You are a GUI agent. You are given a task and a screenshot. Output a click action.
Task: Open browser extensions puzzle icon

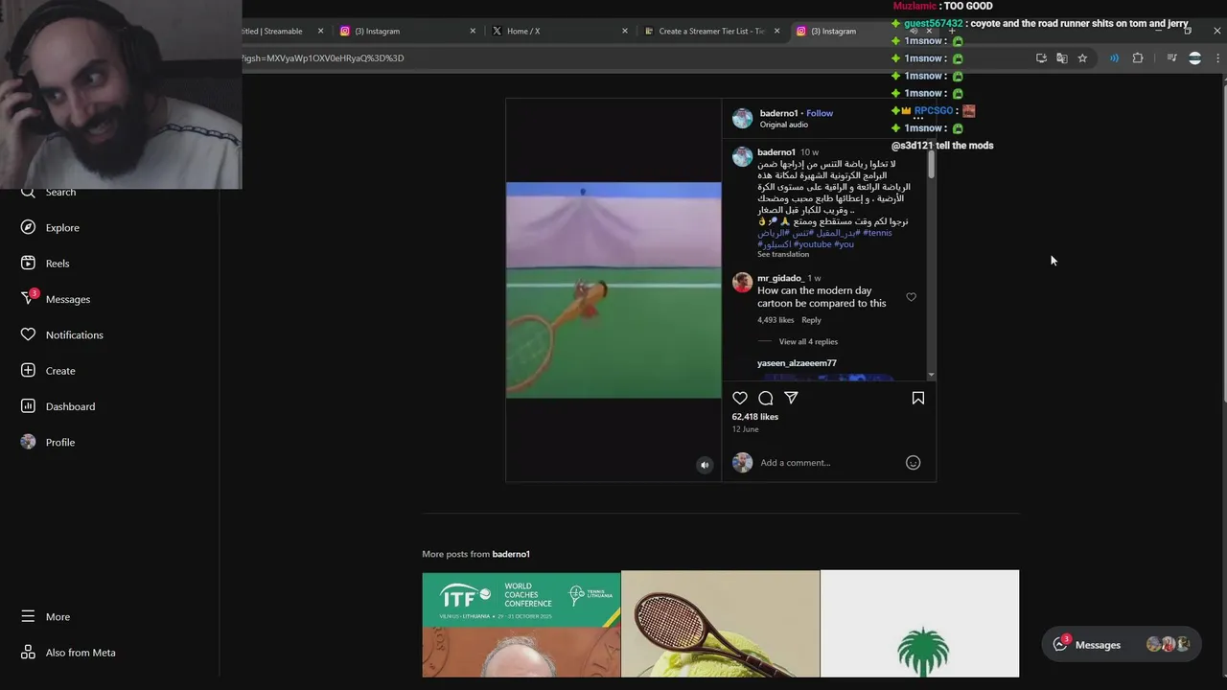point(1138,58)
